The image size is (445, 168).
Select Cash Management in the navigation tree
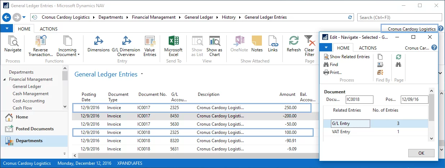click(31, 94)
